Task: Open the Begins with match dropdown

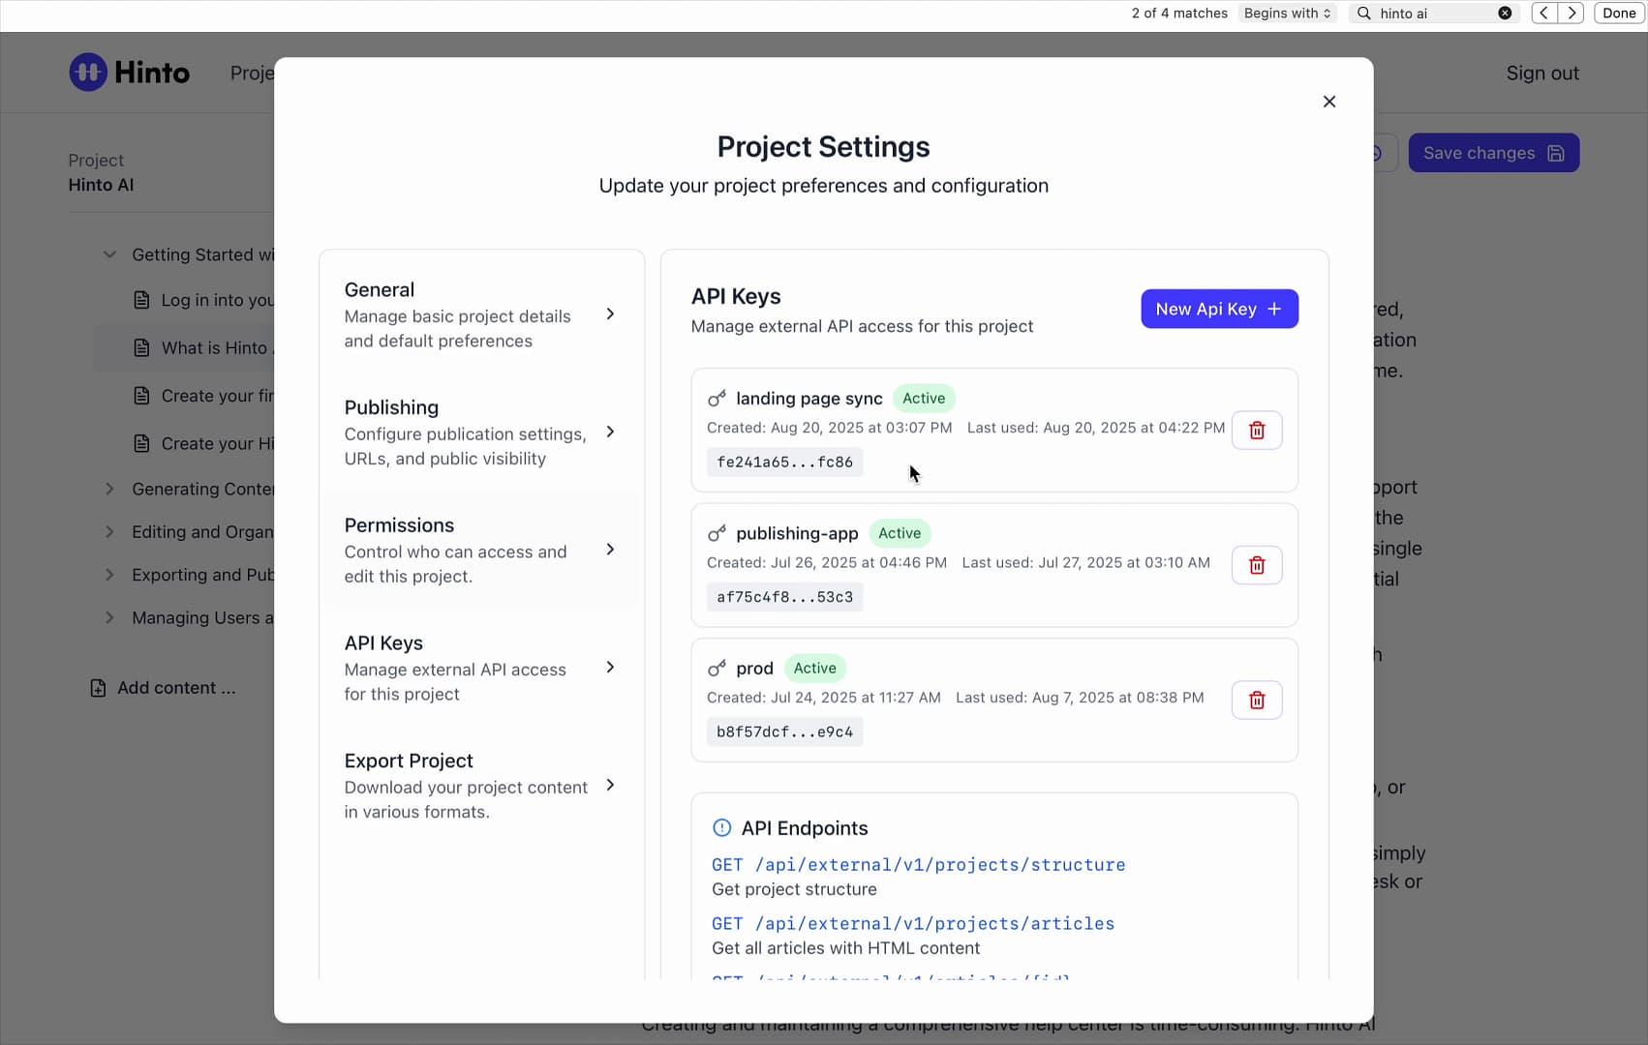Action: pyautogui.click(x=1287, y=14)
